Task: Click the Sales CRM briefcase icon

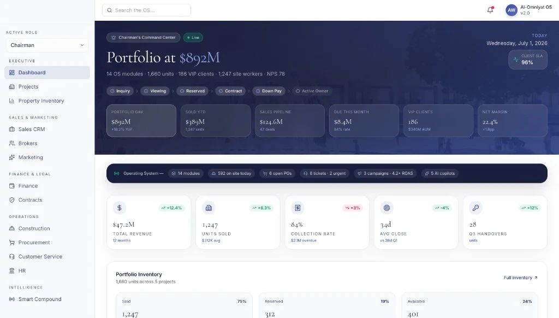Action: (12, 129)
